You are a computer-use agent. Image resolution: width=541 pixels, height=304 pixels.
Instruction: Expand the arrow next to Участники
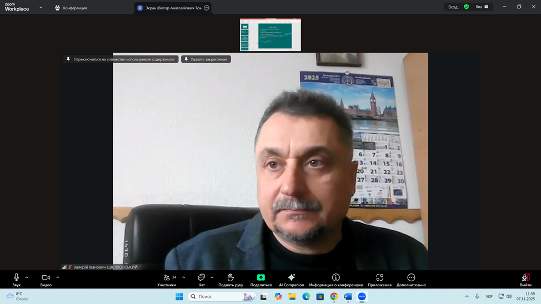pyautogui.click(x=183, y=277)
